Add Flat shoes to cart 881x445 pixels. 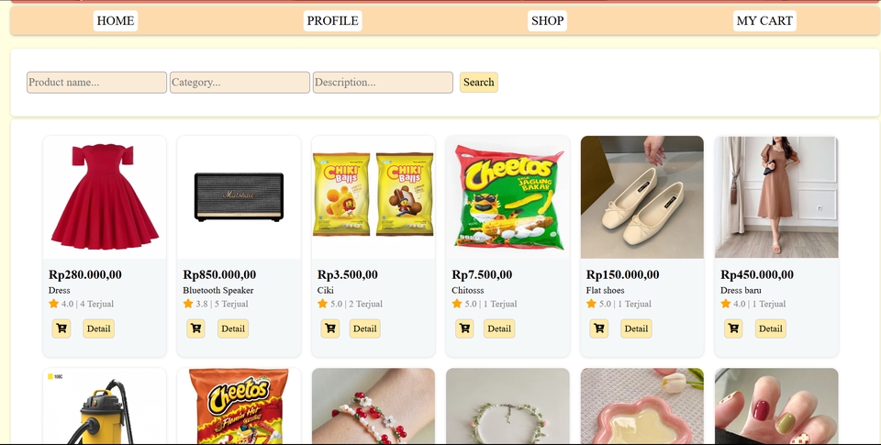(x=599, y=328)
